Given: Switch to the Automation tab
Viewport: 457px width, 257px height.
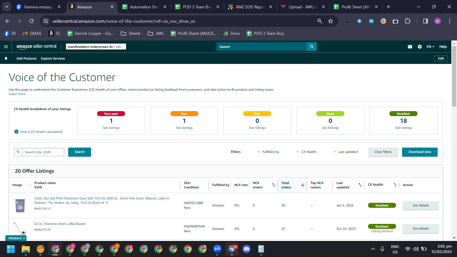Looking at the screenshot, I should point(144,7).
